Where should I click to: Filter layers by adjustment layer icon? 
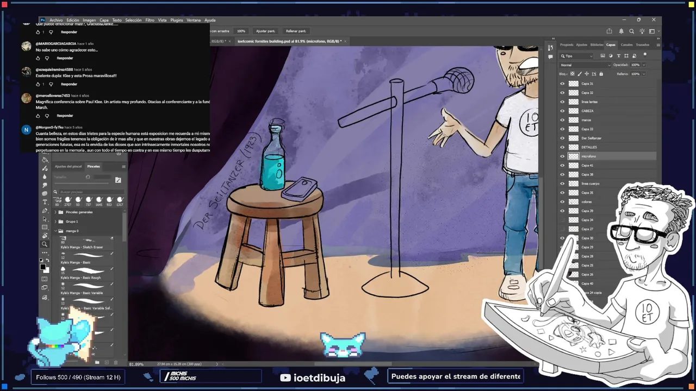pyautogui.click(x=611, y=56)
